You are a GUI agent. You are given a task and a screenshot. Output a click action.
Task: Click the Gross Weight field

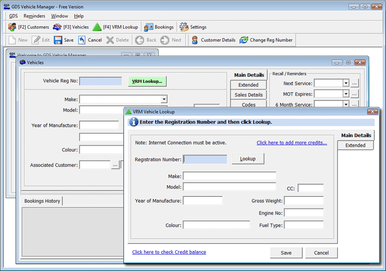(304, 201)
